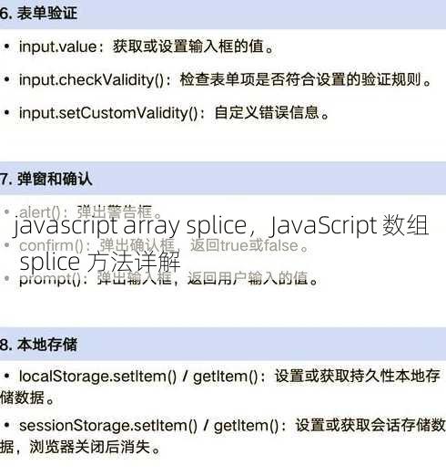446x475 pixels.
Task: Click the overlay title "javascript array splice"
Action: pyautogui.click(x=130, y=225)
